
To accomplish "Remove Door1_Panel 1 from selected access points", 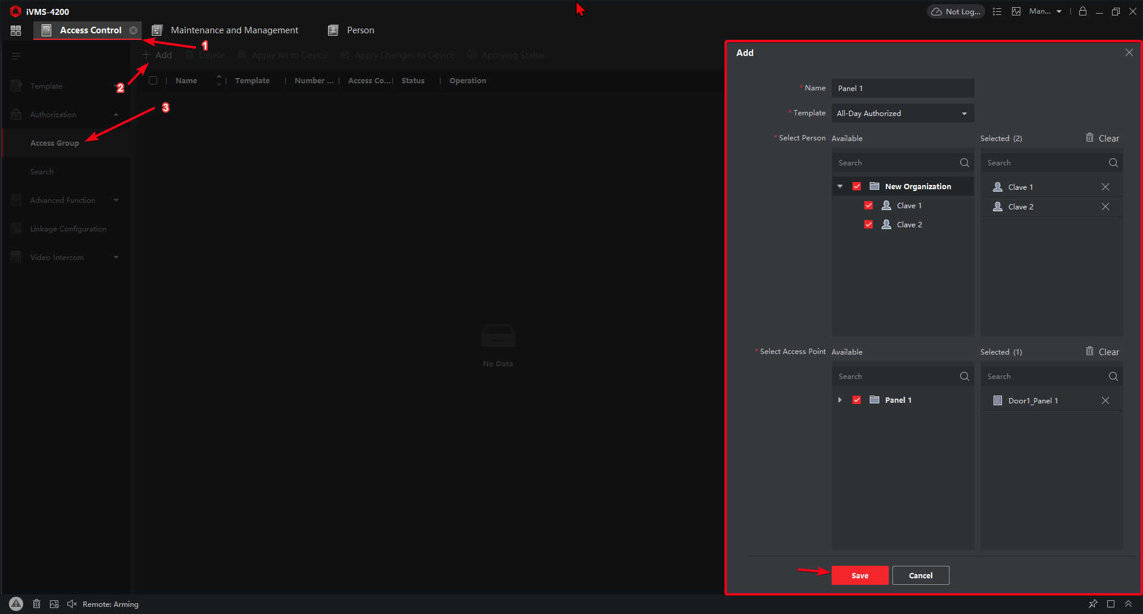I will tap(1105, 400).
